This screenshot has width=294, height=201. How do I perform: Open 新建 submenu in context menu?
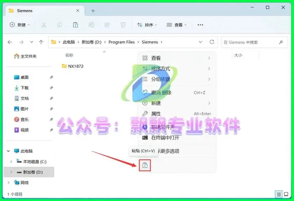pos(176,103)
